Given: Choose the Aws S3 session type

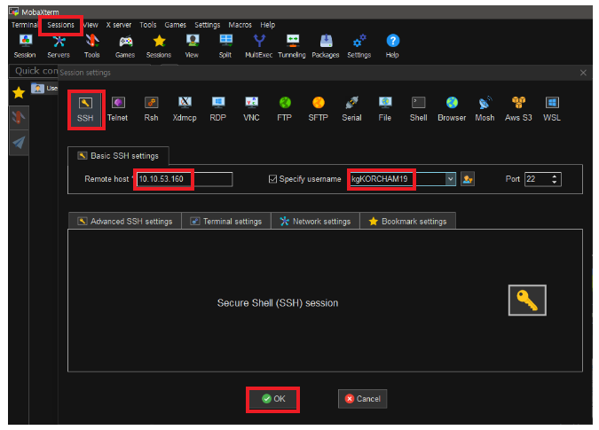Looking at the screenshot, I should click(518, 109).
